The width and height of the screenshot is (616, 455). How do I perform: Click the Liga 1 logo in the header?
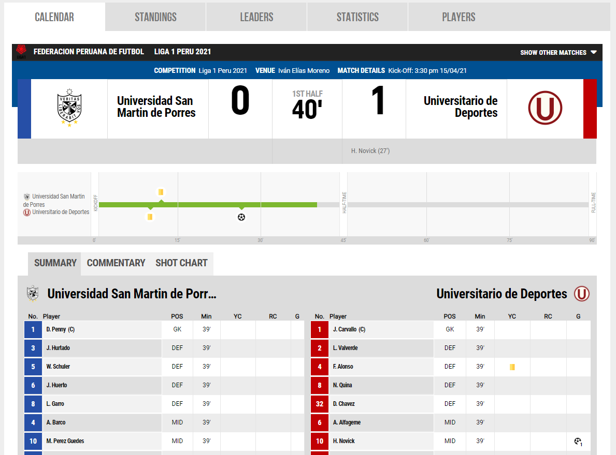point(21,51)
